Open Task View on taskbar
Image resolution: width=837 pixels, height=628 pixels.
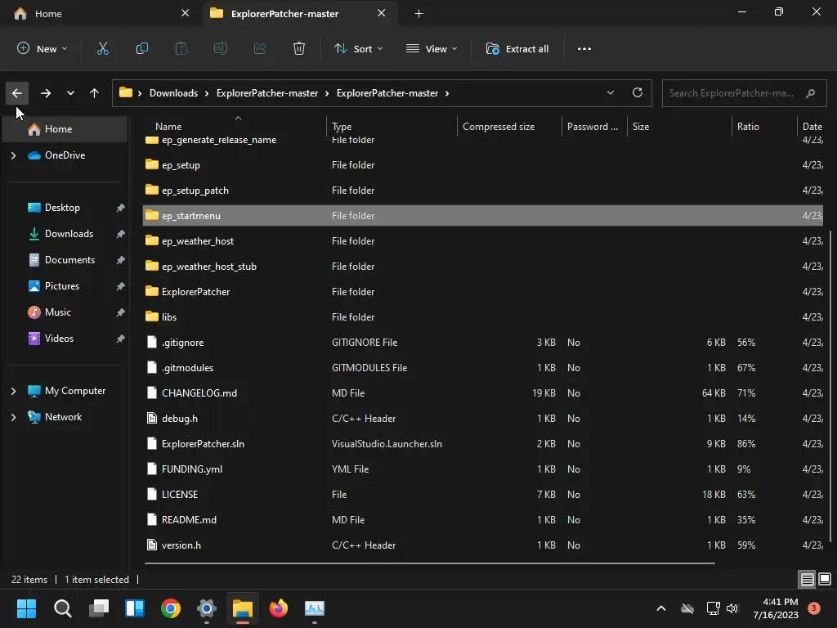[99, 608]
